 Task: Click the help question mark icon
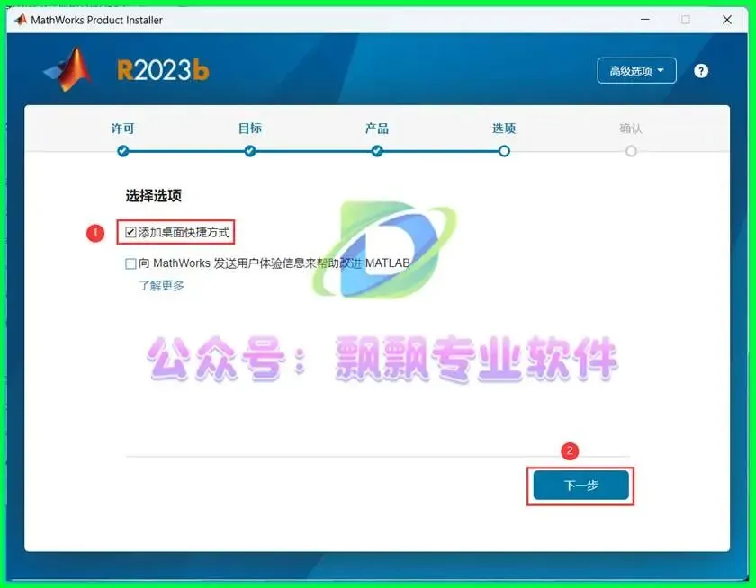point(700,71)
